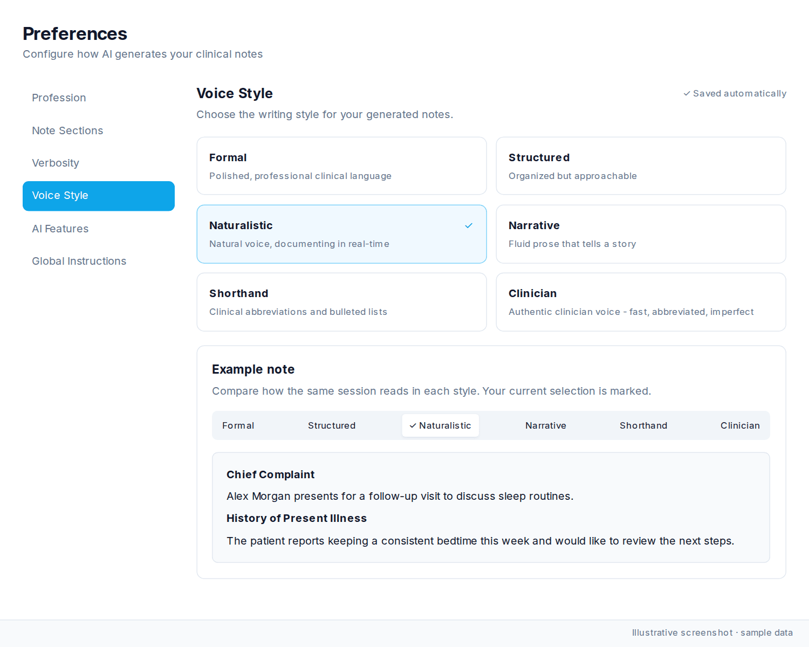Click 'Configure how AI generates your clinical notes'
Viewport: 809px width, 647px height.
[x=142, y=54]
